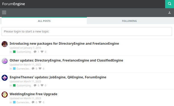Open the hamburger menu
This screenshot has width=174, height=106.
point(4,12)
